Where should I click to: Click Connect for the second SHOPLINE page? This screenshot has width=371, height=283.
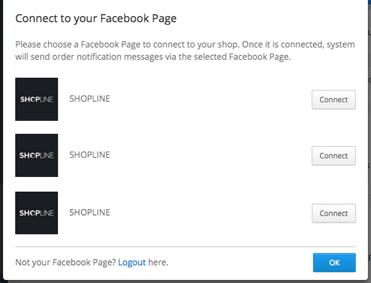click(x=333, y=155)
